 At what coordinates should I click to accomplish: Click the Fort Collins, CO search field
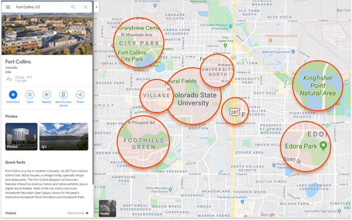(43, 7)
